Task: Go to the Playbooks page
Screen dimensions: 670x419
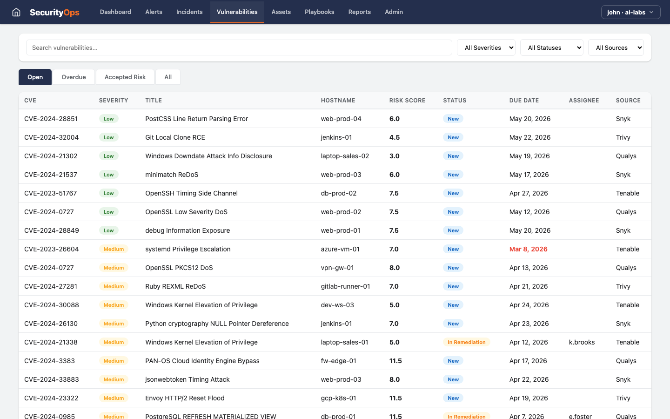Action: (319, 12)
